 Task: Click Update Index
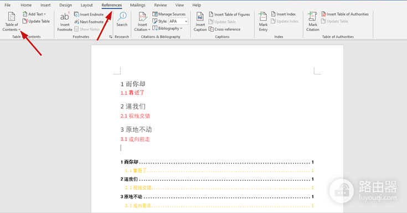coord(285,21)
